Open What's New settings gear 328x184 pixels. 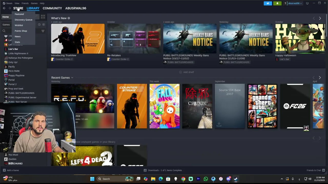[x=69, y=18]
